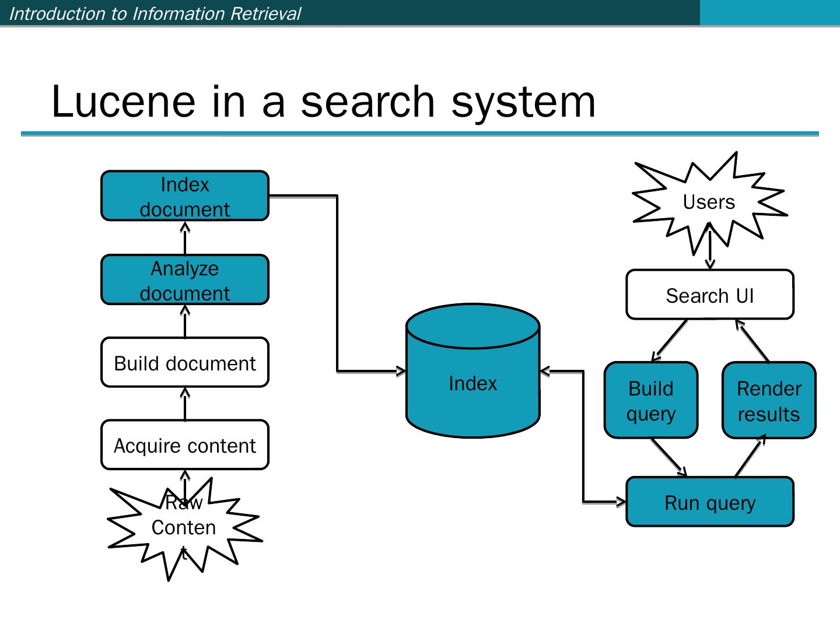Select the arrow from Acquire content to Build document

click(185, 404)
